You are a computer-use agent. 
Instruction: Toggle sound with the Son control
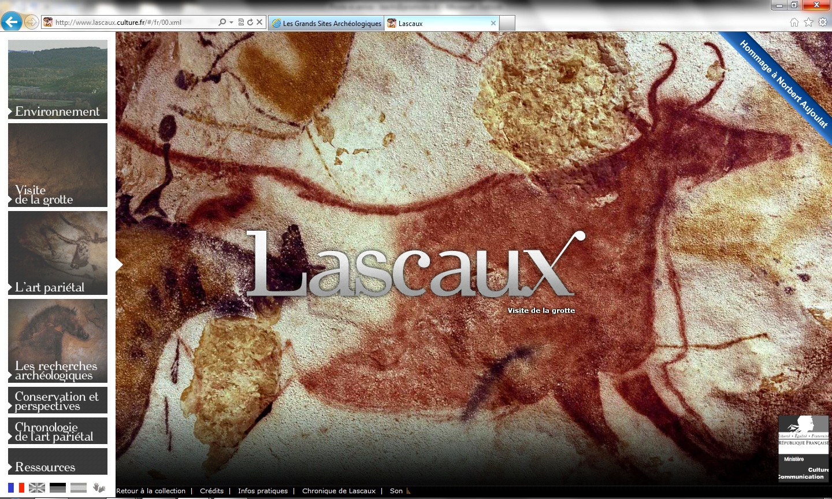click(400, 491)
